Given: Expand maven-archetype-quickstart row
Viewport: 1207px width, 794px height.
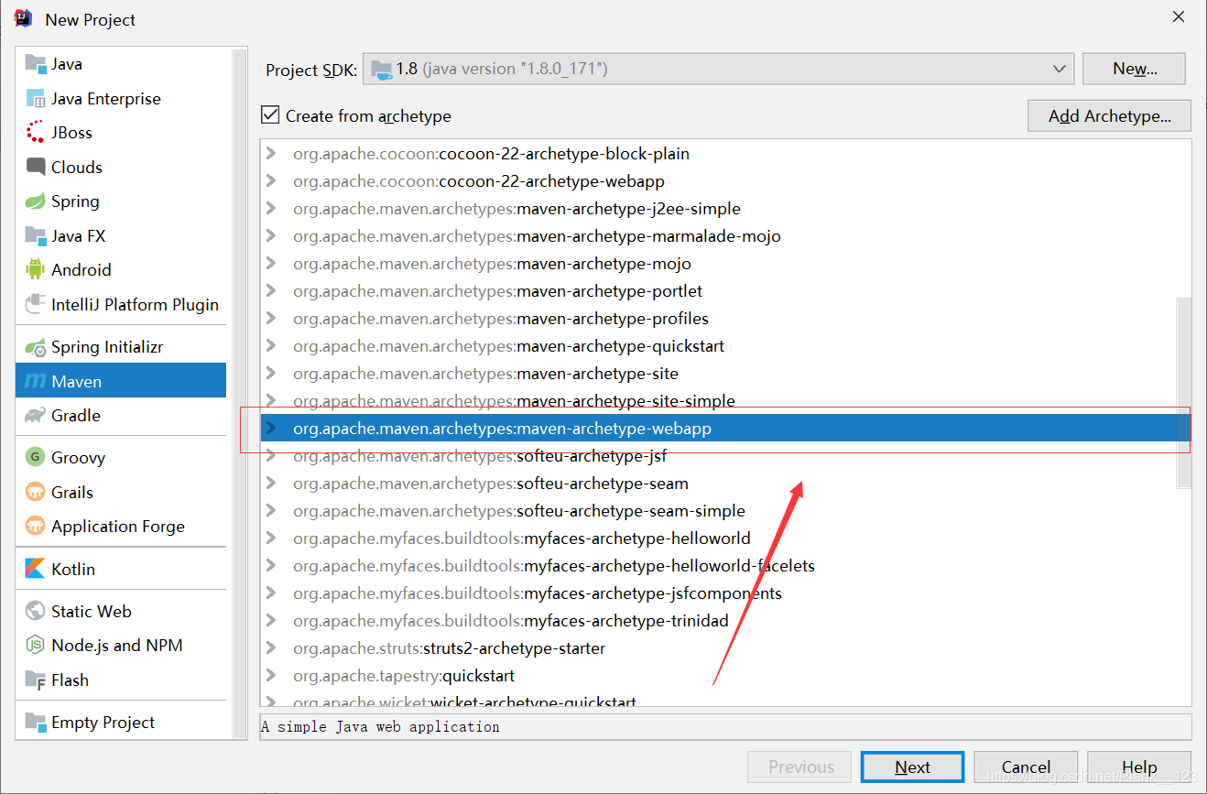Looking at the screenshot, I should click(x=270, y=346).
